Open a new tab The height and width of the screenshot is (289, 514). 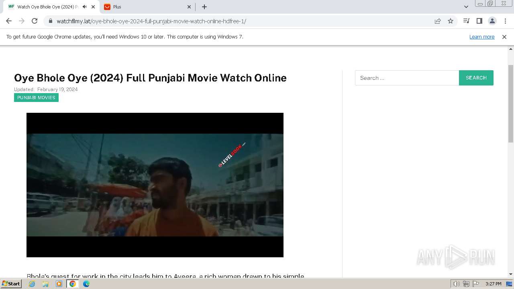click(204, 7)
